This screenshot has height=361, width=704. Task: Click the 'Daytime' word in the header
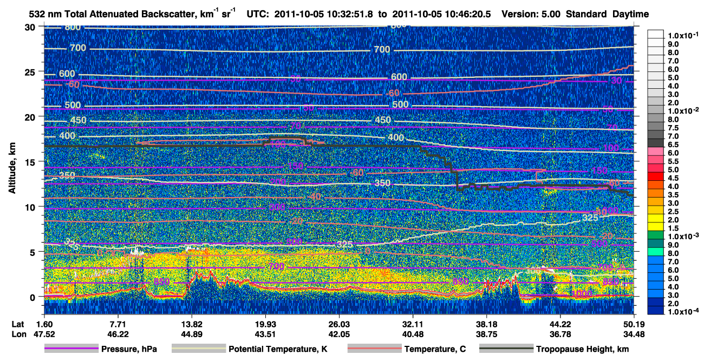pyautogui.click(x=630, y=14)
